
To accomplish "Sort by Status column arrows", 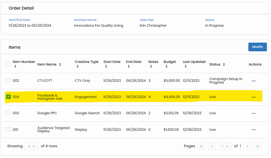I will [x=224, y=64].
